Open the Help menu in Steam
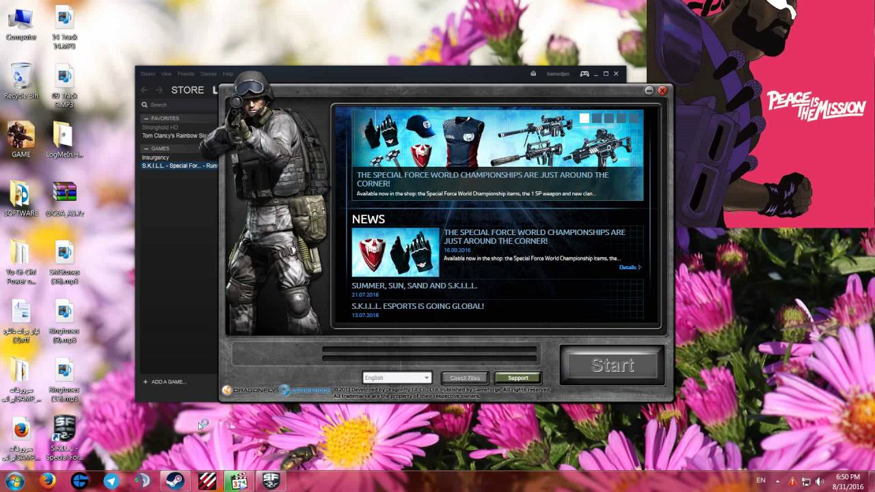875x492 pixels. [x=228, y=74]
